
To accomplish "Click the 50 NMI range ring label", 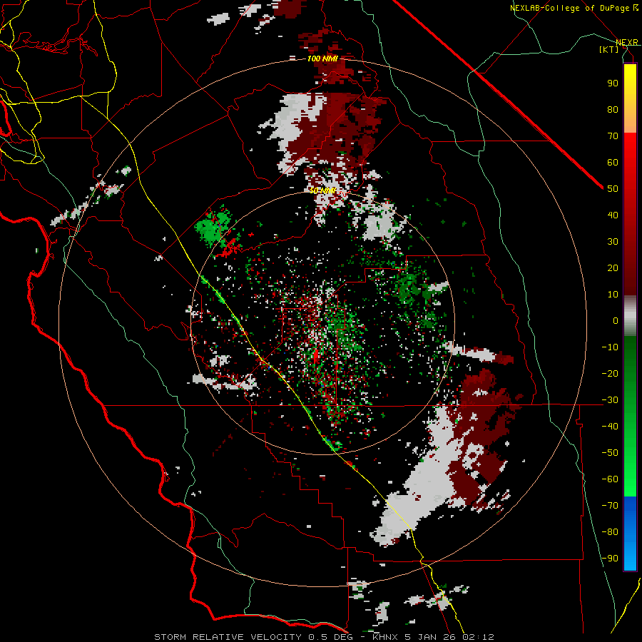I will [x=322, y=190].
